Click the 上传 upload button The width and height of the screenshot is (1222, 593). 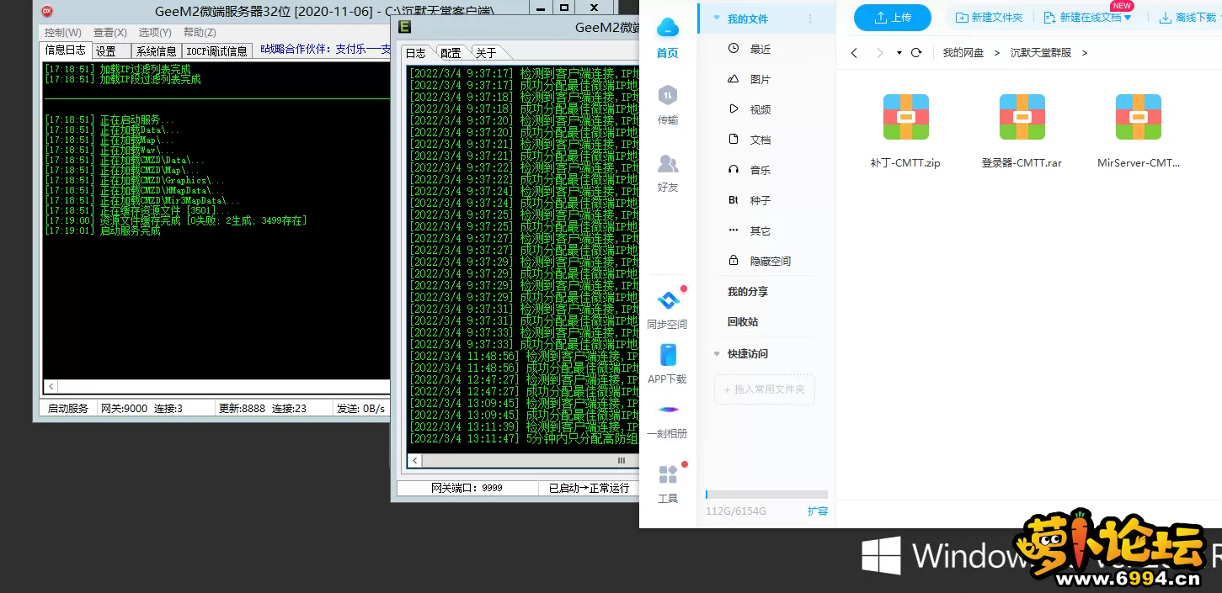click(x=892, y=18)
